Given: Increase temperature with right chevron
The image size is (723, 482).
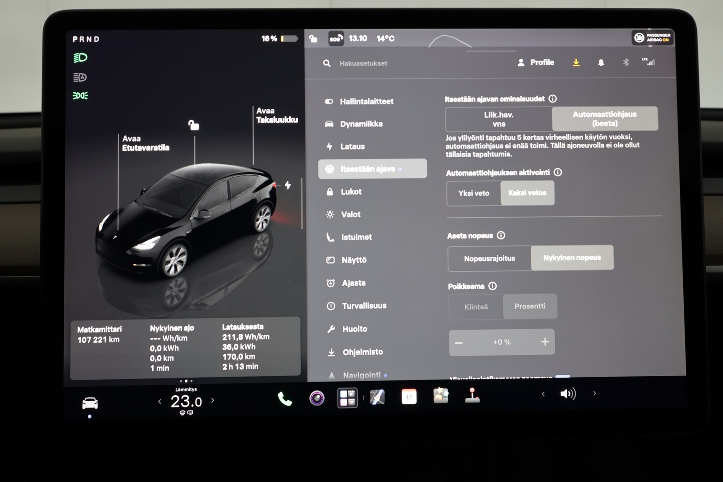Looking at the screenshot, I should [212, 400].
